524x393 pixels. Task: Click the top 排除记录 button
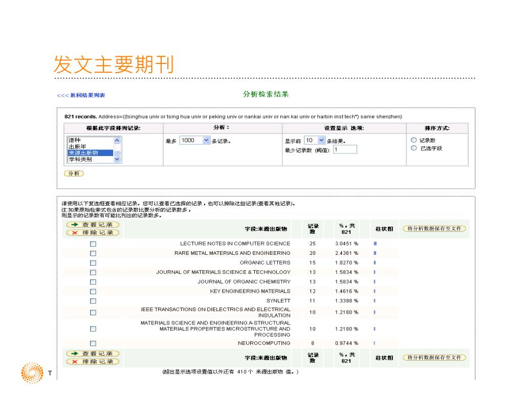click(x=93, y=233)
